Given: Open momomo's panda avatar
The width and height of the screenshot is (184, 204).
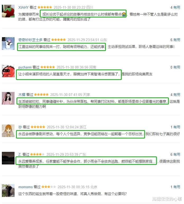Looking at the screenshot, I should coord(8,191).
